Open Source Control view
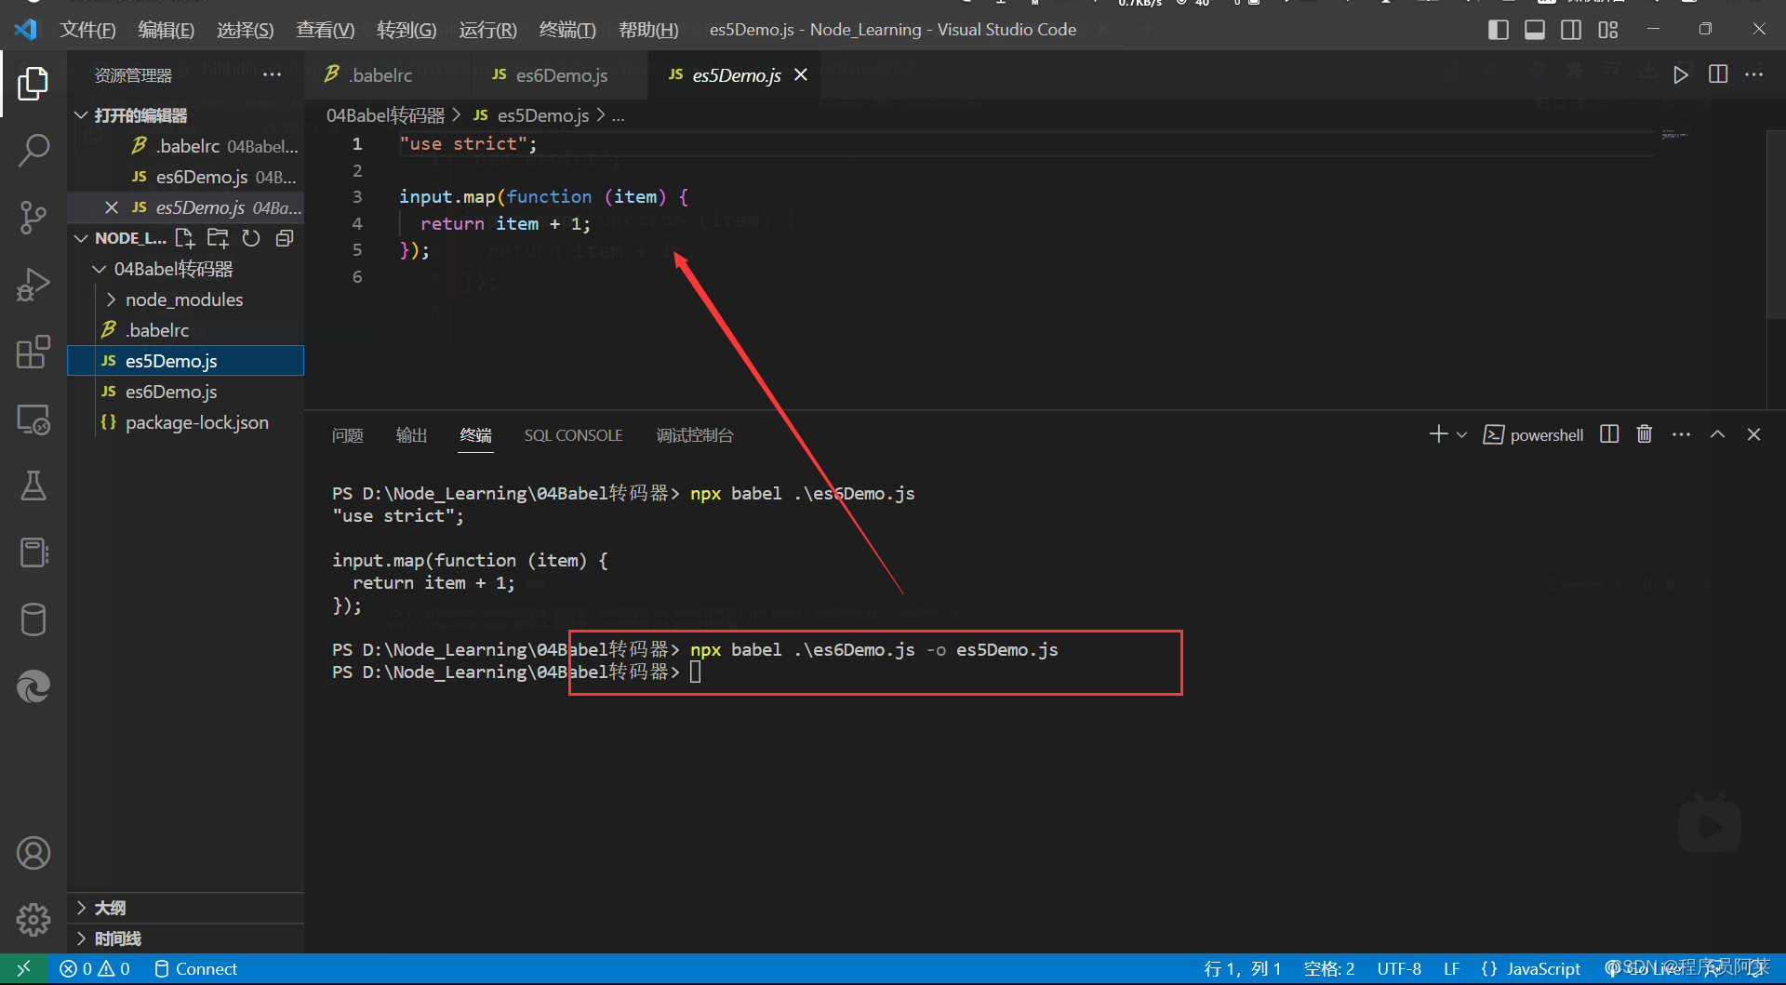 pyautogui.click(x=33, y=218)
